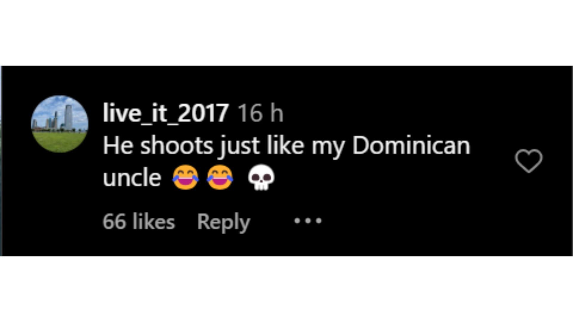Screen dimensions: 573x322
Task: Click the word shoots in the comment
Action: [177, 146]
